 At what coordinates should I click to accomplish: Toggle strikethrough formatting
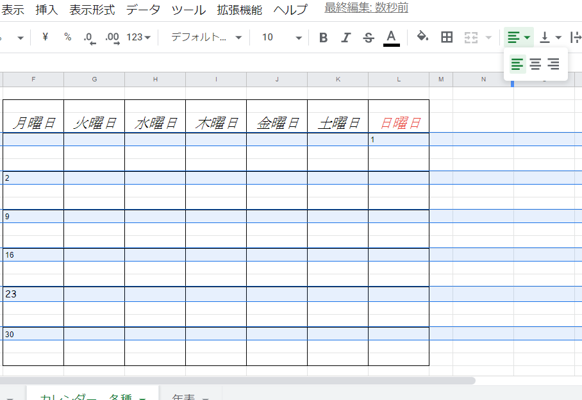[368, 37]
